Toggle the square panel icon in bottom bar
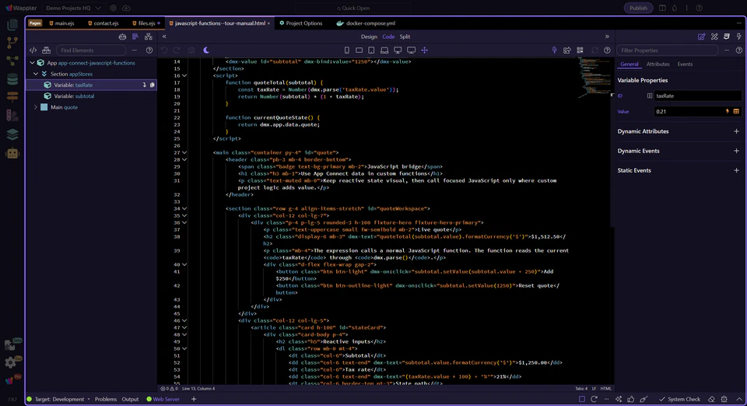The image size is (747, 406). click(x=582, y=399)
